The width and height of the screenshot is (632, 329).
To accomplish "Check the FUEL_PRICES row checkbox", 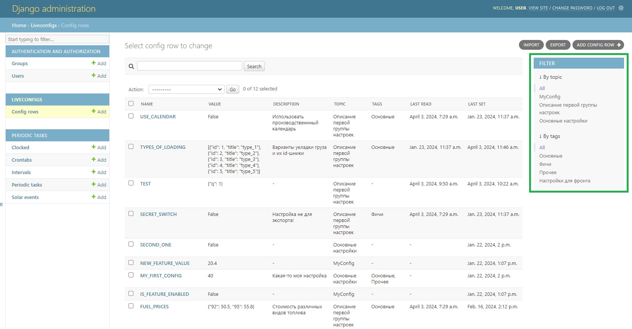I will (x=131, y=306).
